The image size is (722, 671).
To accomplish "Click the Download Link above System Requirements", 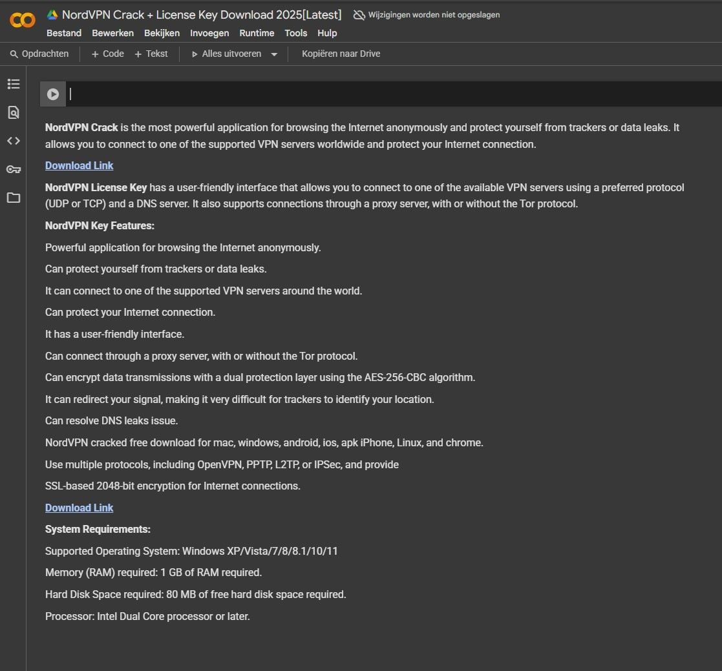I will click(80, 508).
